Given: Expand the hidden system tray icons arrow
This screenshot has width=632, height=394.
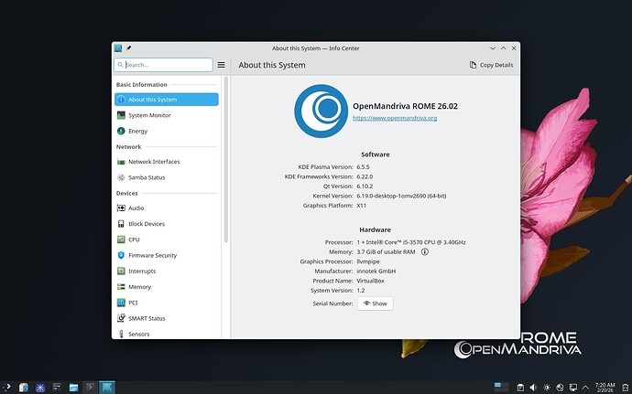Looking at the screenshot, I should [585, 388].
